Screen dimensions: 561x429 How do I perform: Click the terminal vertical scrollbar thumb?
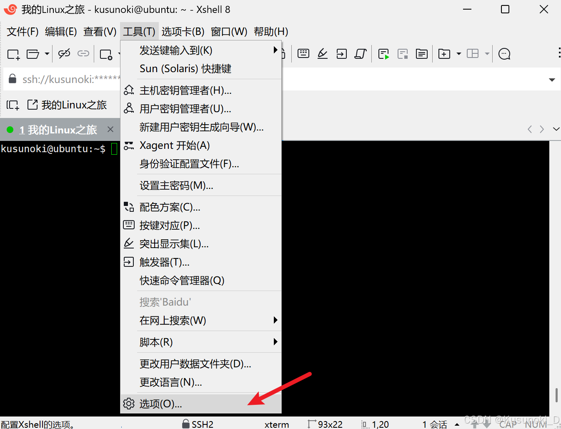point(556,395)
